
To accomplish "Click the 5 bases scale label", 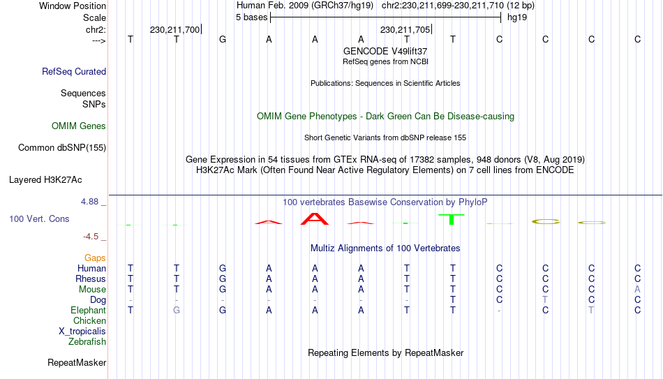I will (251, 17).
